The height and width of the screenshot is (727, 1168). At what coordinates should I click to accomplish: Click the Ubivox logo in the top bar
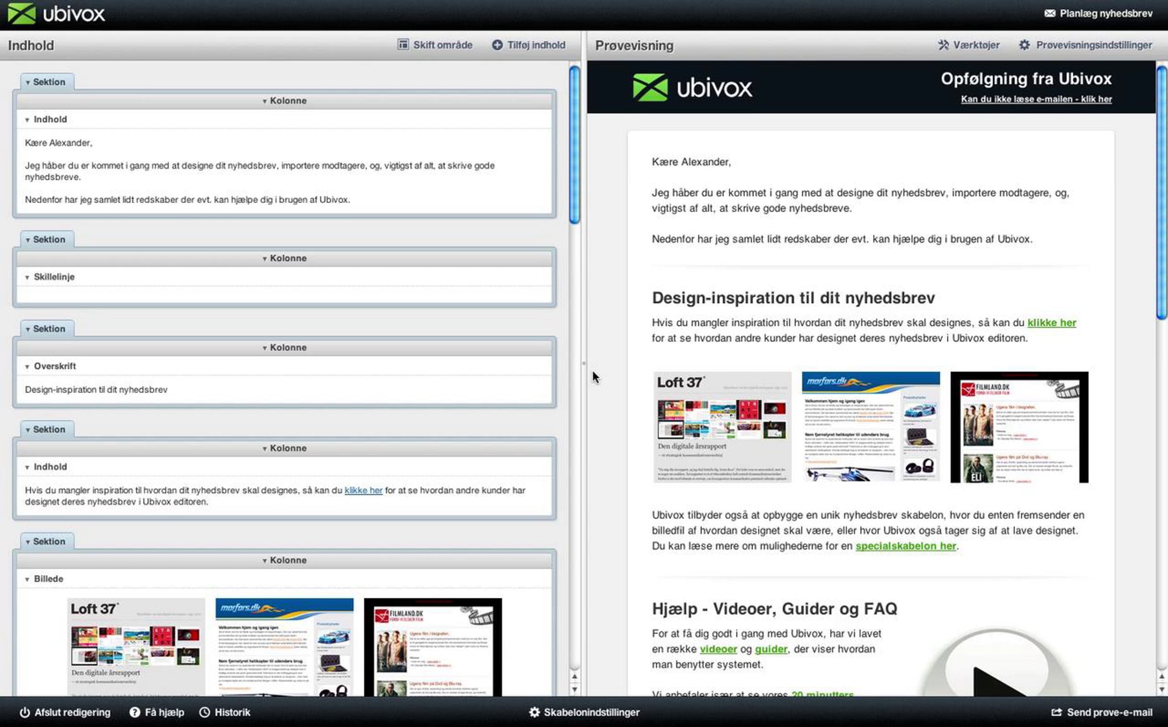(56, 14)
